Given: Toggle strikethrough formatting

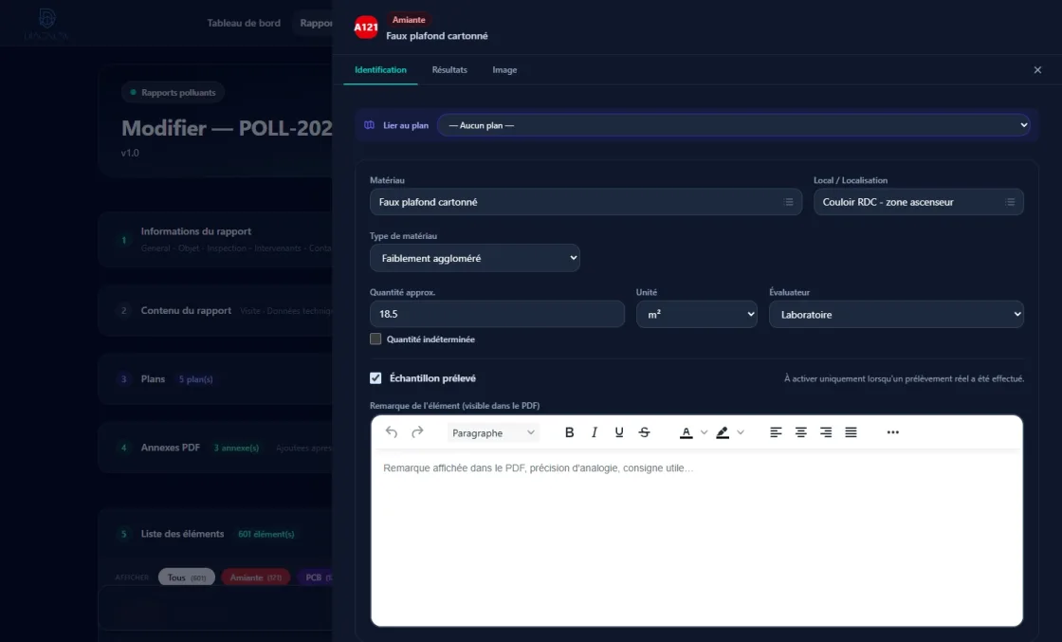Looking at the screenshot, I should [x=644, y=432].
